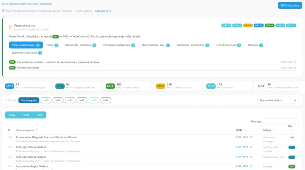Click the M51 summary card with 180 journals
305x170 pixels.
coord(127,86)
